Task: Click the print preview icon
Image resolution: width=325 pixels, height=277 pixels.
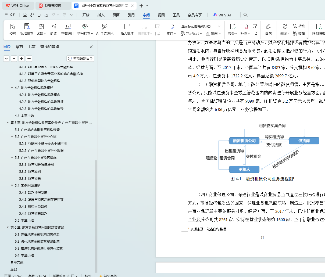Action: coord(46,15)
